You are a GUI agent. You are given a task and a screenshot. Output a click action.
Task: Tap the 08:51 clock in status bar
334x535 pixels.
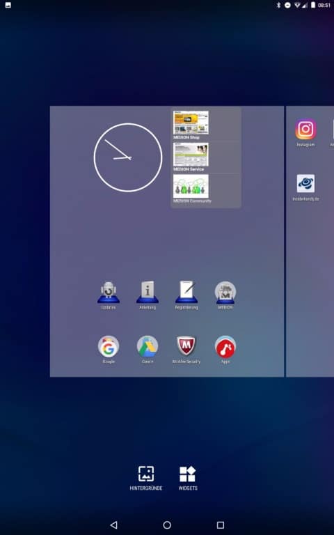tap(324, 5)
